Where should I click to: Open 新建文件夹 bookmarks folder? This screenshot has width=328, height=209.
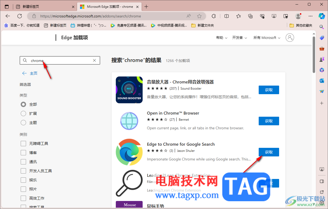click(x=203, y=25)
